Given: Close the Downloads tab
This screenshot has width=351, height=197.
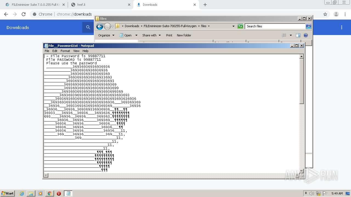Looking at the screenshot, I should (x=195, y=5).
